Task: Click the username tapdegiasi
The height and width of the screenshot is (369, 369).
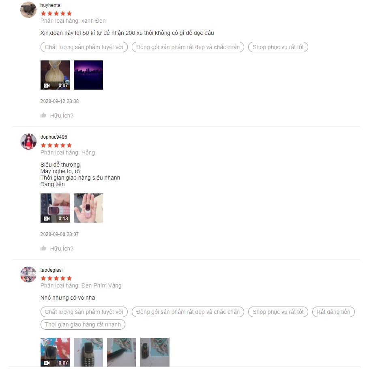Action: 51,270
